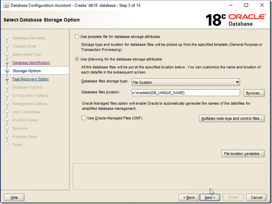Open the Database files storage type dropdown
This screenshot has width=272, height=204.
[x=186, y=83]
